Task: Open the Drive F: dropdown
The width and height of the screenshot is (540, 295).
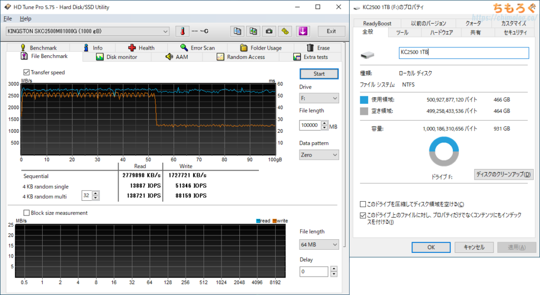Action: point(319,99)
